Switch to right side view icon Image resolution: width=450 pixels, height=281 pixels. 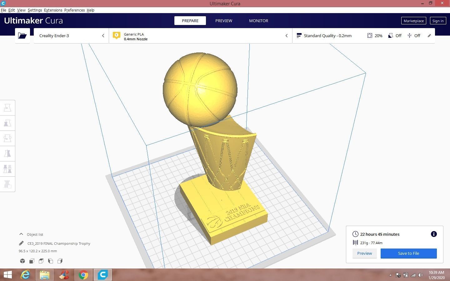click(60, 261)
